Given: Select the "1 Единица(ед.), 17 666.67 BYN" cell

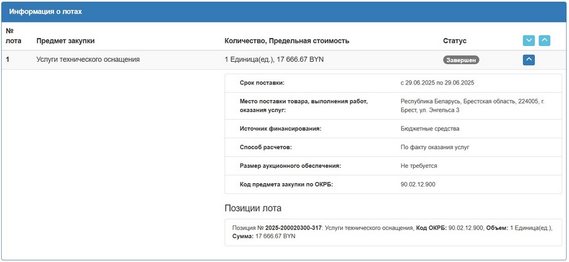Looking at the screenshot, I should point(274,60).
